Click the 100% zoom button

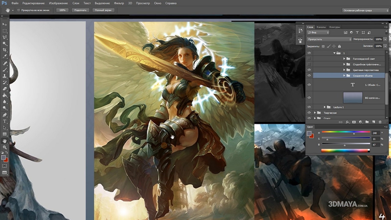[62, 10]
